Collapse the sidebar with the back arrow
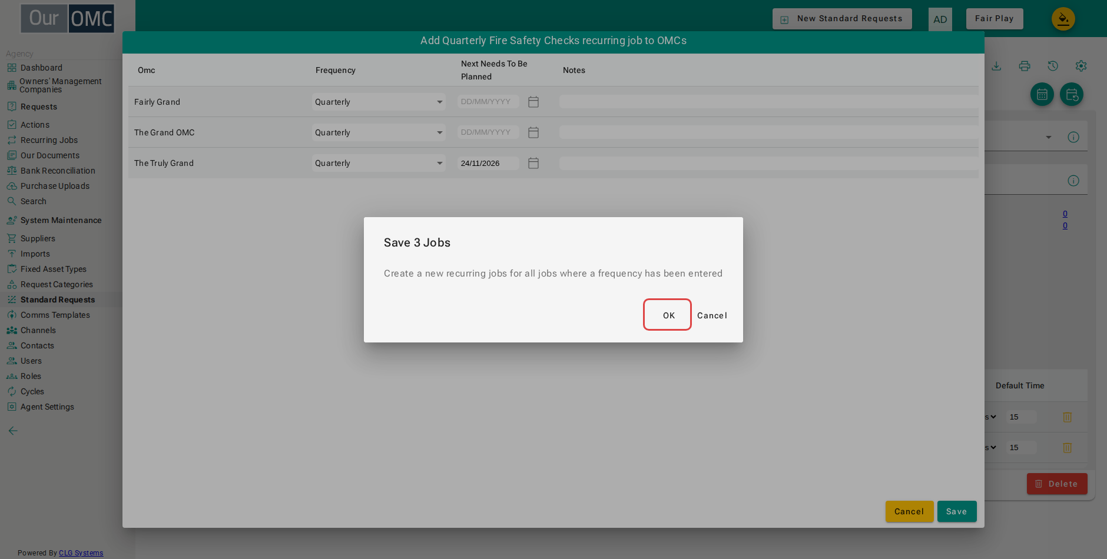 click(x=13, y=431)
